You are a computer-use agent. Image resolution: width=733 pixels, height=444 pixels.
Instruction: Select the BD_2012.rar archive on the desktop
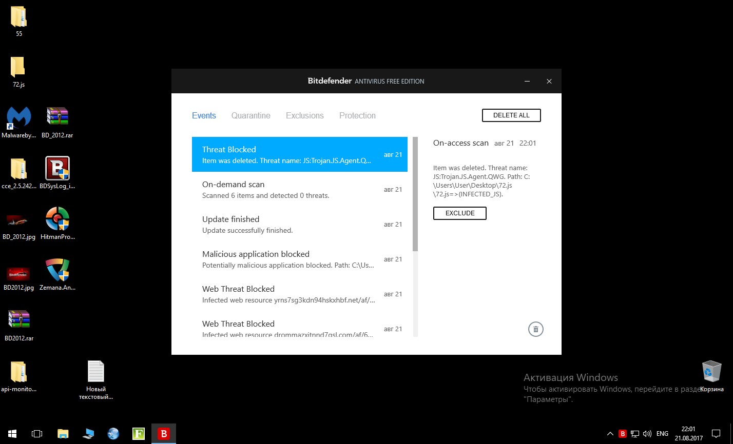[57, 123]
